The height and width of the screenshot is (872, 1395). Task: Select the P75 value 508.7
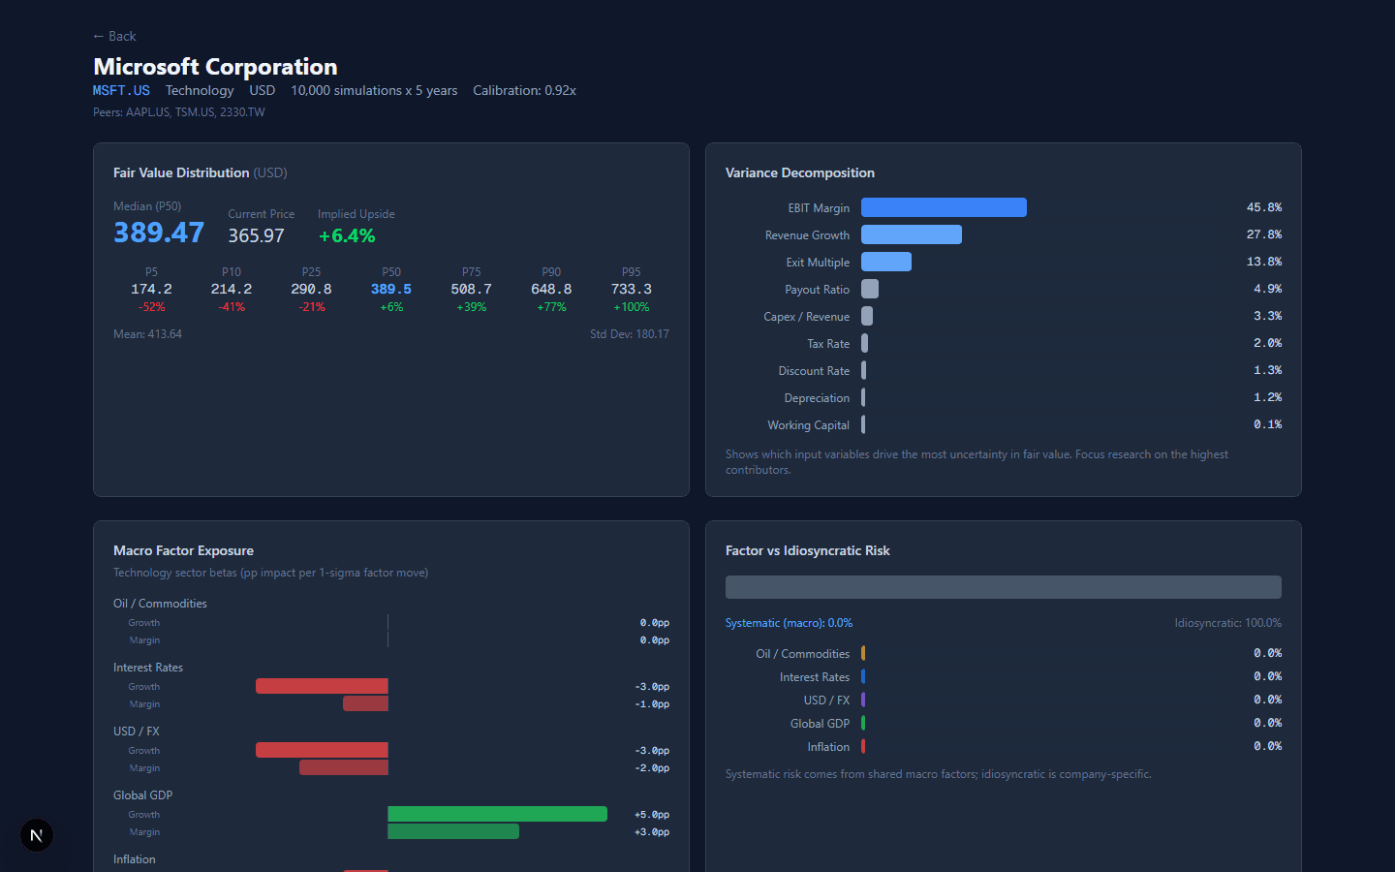(471, 289)
